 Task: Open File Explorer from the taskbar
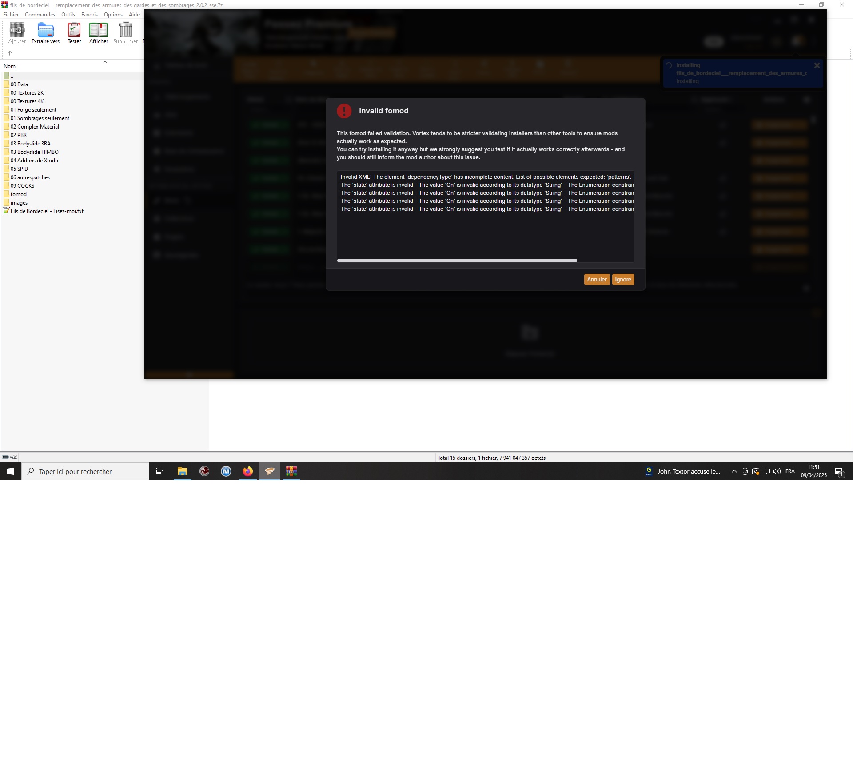[183, 471]
